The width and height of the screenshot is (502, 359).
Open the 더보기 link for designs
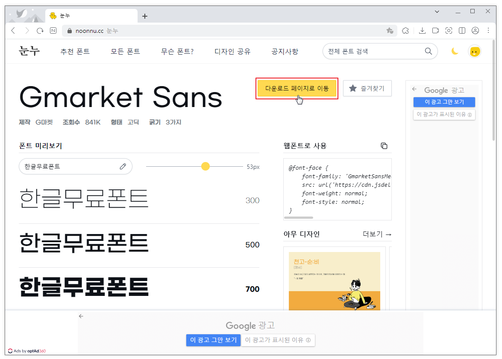point(377,234)
